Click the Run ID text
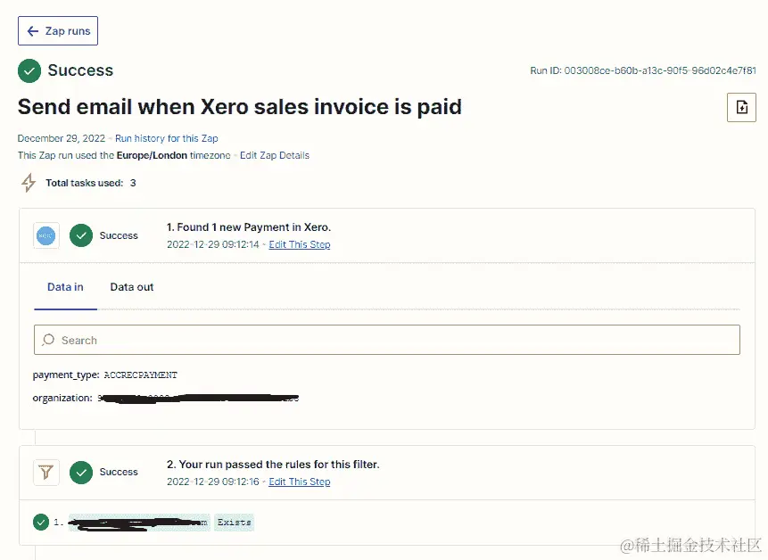The width and height of the screenshot is (768, 560). (642, 70)
